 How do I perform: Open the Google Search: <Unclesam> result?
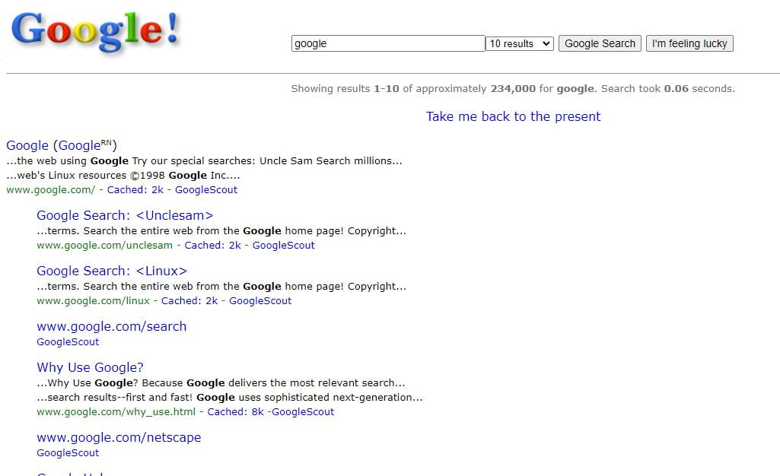click(x=125, y=215)
